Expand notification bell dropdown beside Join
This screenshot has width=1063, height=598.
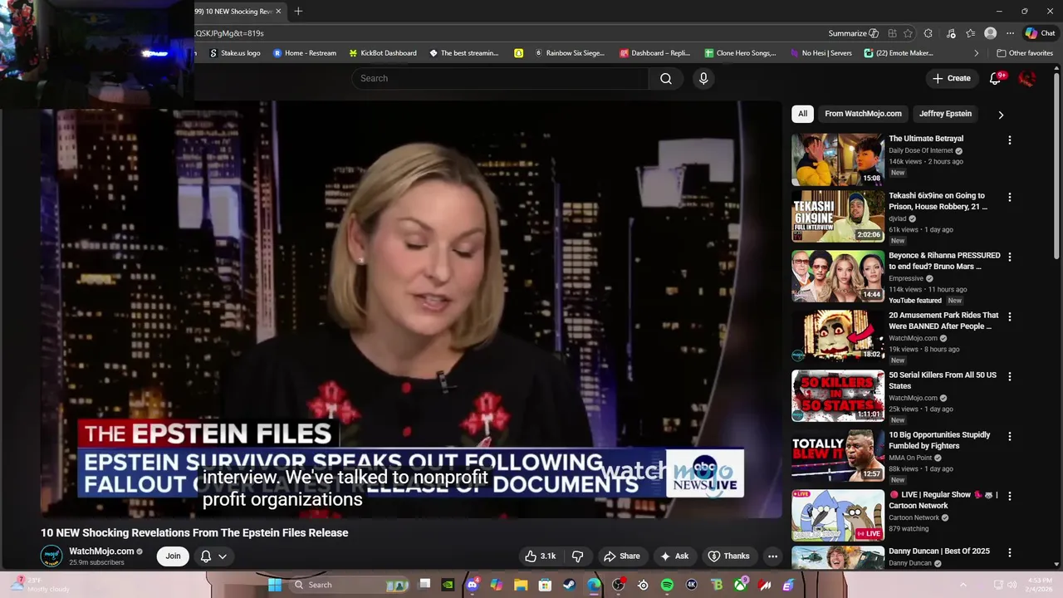click(x=222, y=556)
